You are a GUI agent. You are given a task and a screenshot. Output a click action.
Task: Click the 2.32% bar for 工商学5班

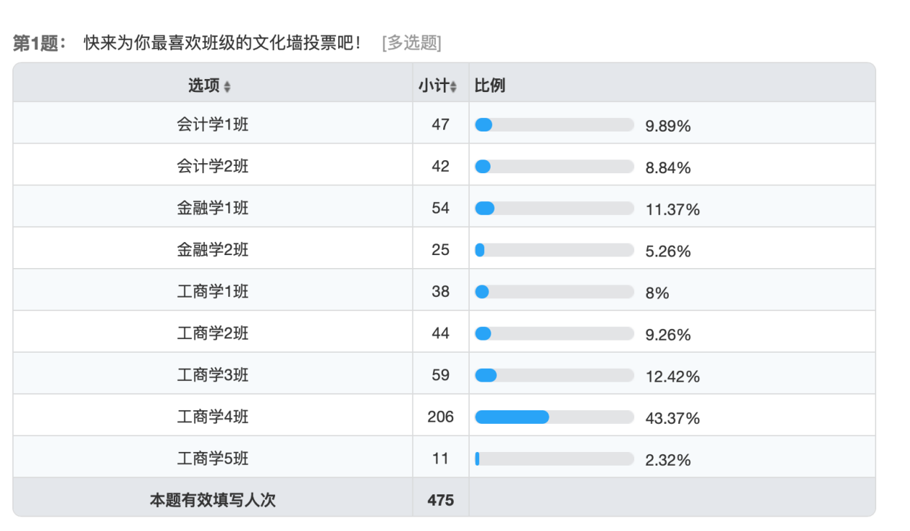[x=554, y=458]
